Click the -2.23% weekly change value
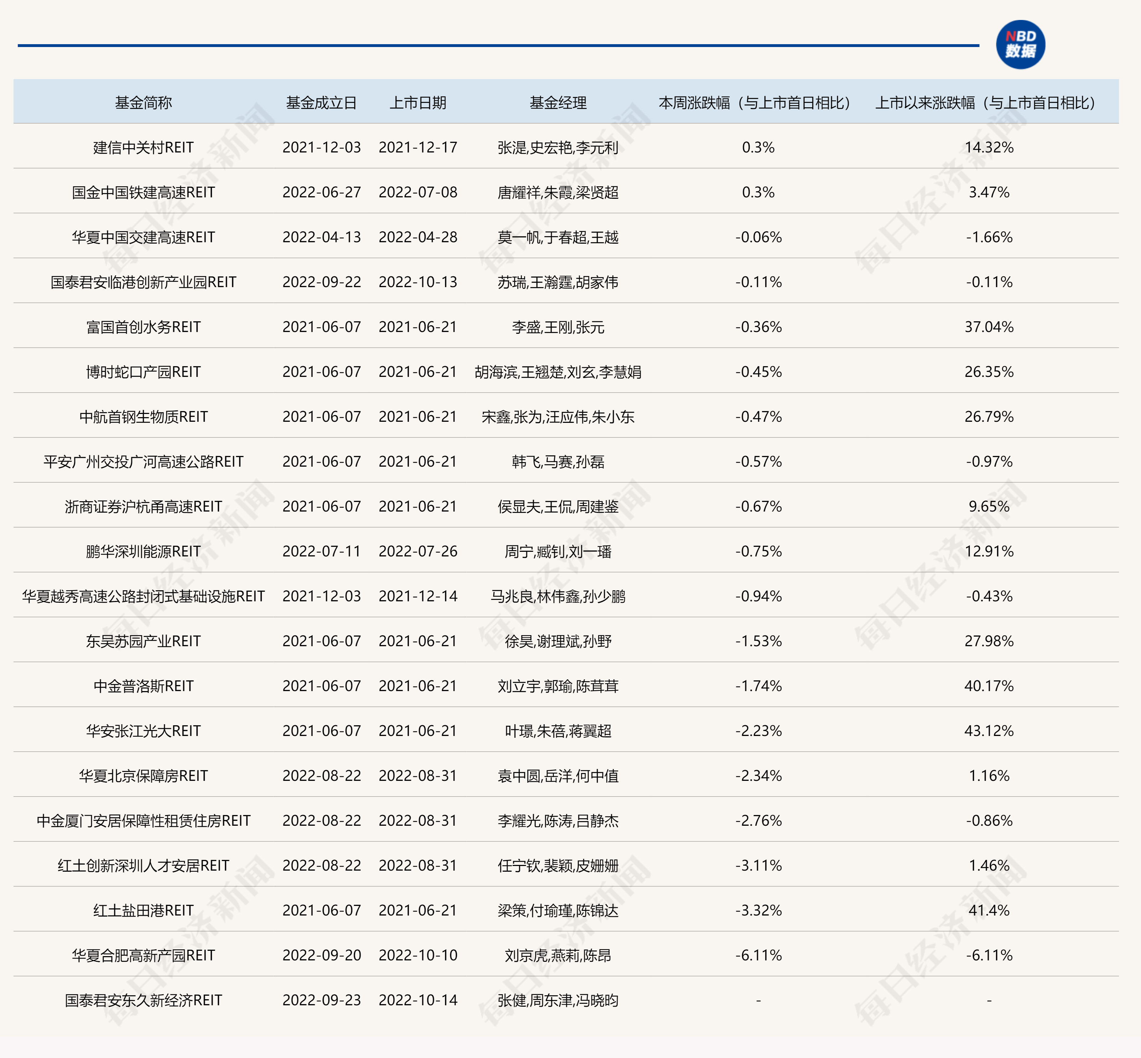 pyautogui.click(x=758, y=731)
